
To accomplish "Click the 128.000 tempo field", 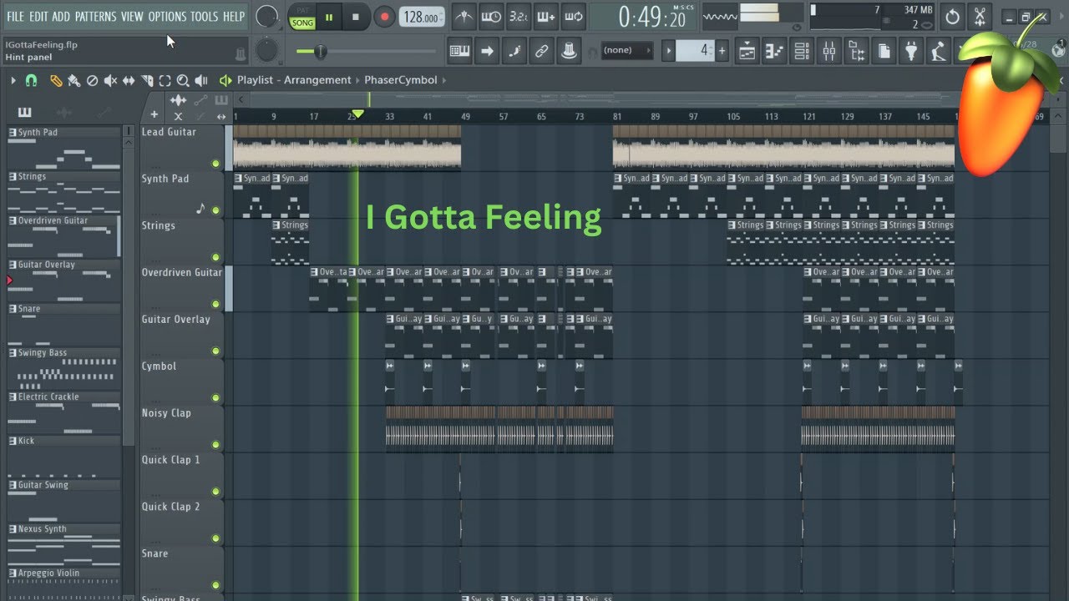I will [x=423, y=17].
